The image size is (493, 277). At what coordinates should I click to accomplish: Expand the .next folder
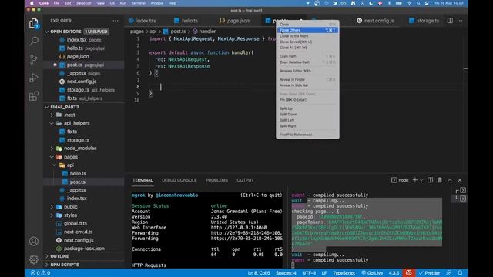tap(52, 115)
